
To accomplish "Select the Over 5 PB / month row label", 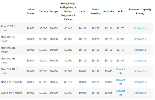I will coord(11,93).
